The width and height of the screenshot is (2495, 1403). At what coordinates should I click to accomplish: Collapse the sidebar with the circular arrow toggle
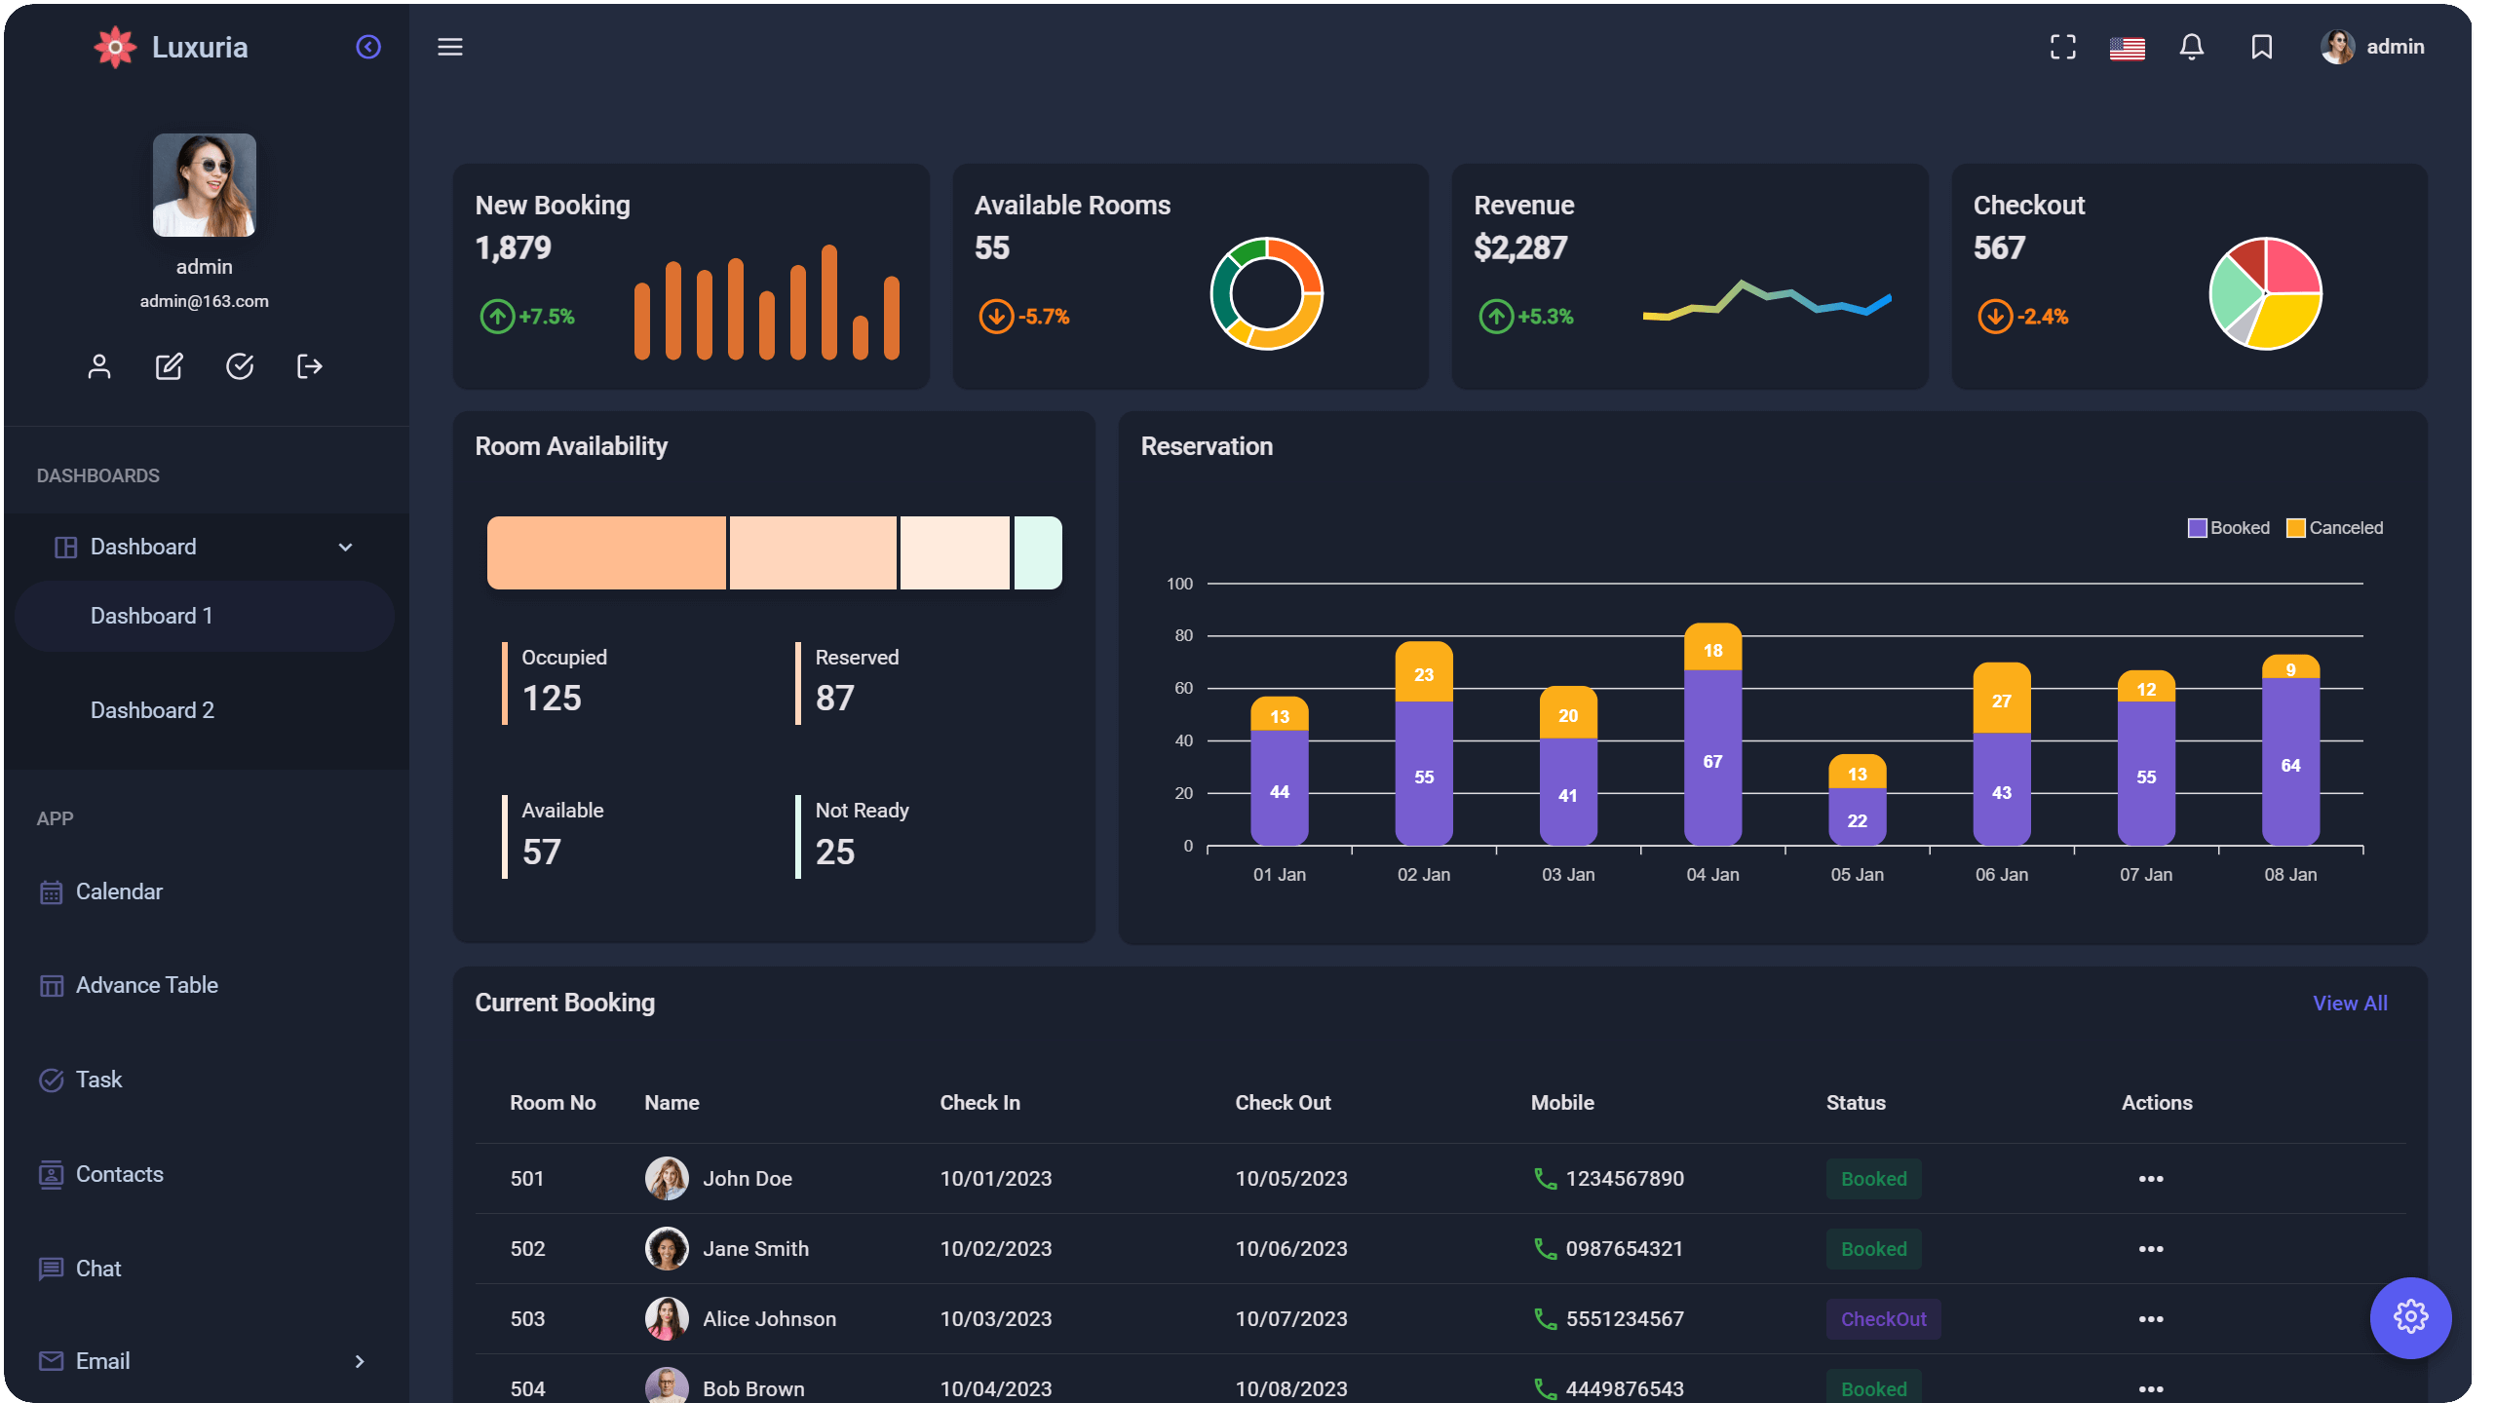[x=368, y=46]
